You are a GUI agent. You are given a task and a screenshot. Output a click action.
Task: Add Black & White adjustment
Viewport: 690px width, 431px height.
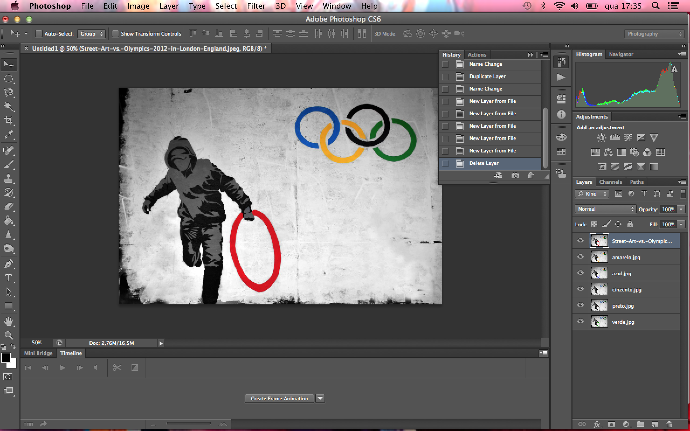click(621, 152)
